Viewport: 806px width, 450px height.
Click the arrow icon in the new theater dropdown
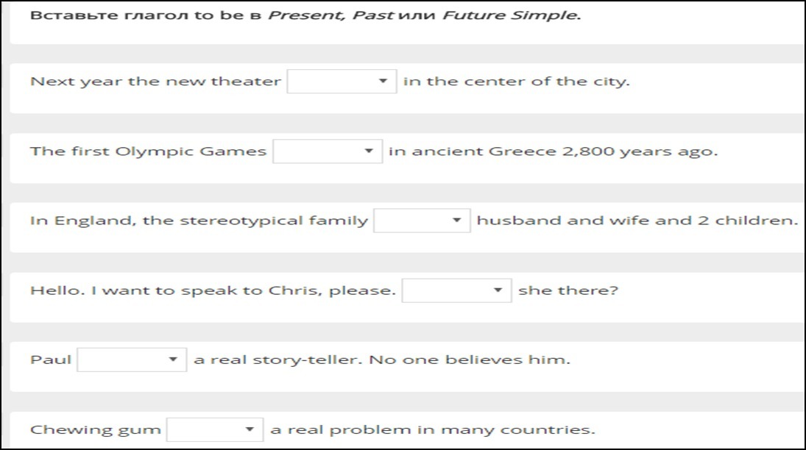point(383,81)
